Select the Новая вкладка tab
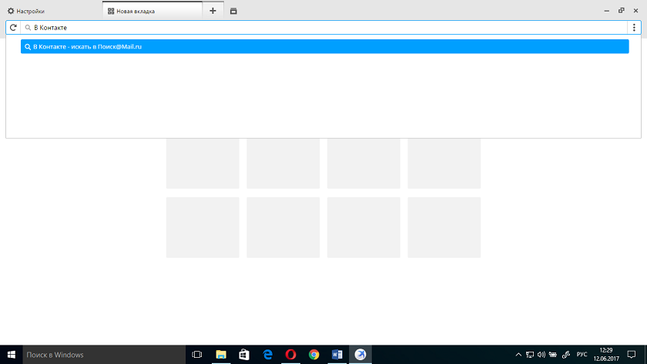This screenshot has width=647, height=364. (x=153, y=11)
